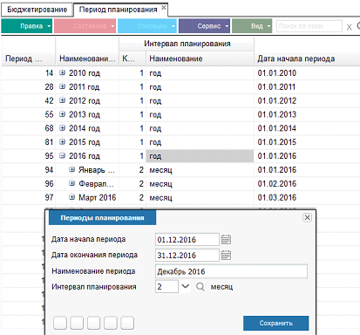Close the Периоды планирования dialog
360x335 pixels.
307,217
